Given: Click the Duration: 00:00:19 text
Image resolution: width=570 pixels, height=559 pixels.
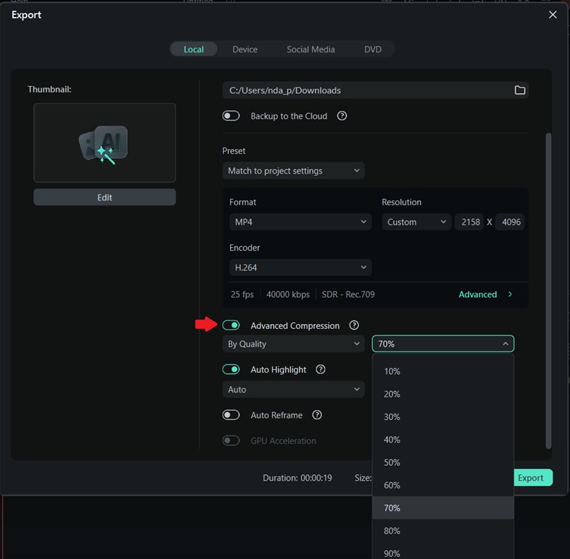Looking at the screenshot, I should click(297, 478).
